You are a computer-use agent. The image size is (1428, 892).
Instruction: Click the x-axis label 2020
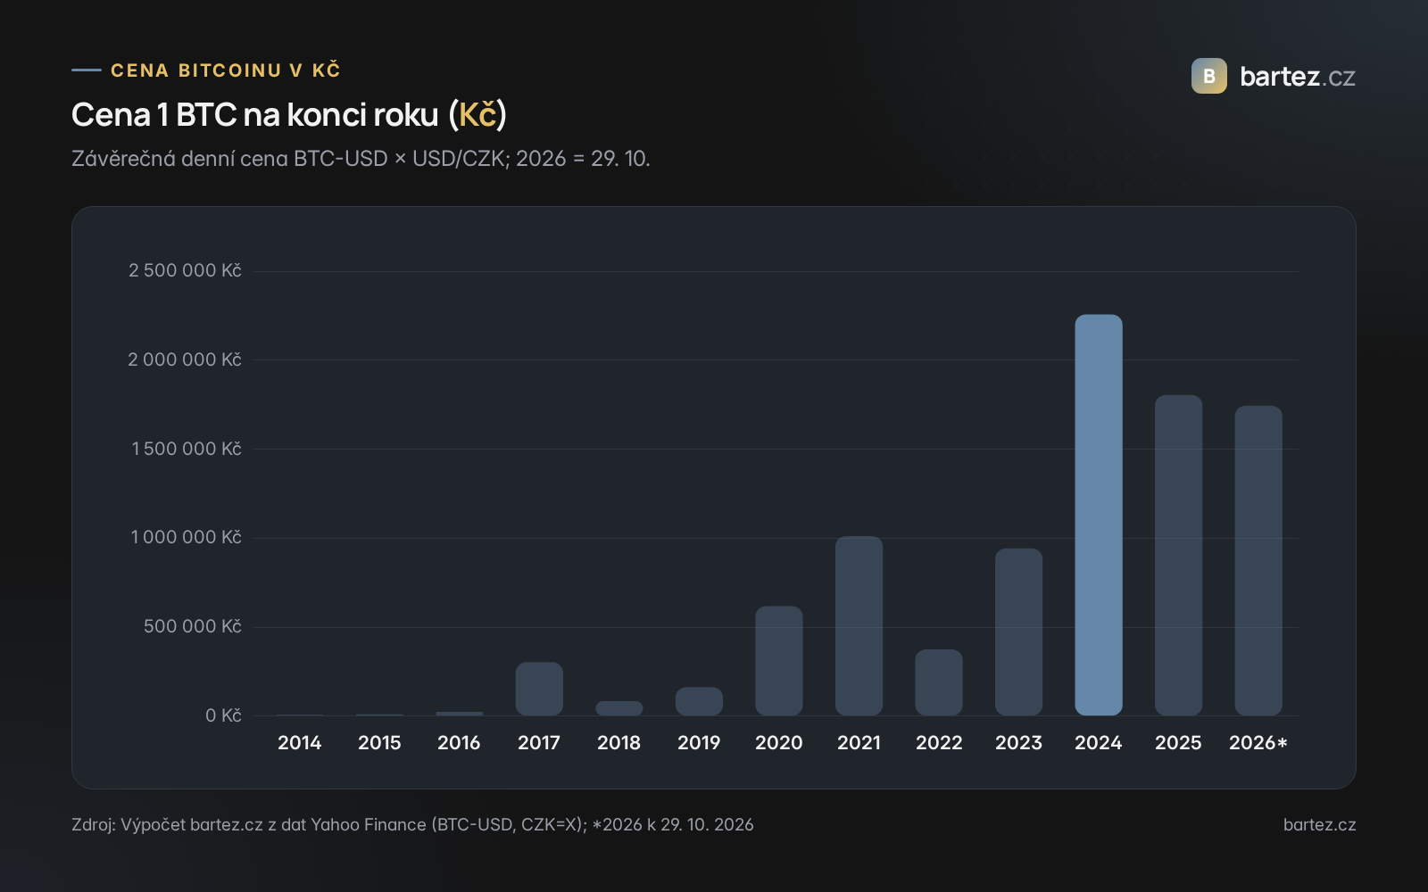tap(779, 743)
